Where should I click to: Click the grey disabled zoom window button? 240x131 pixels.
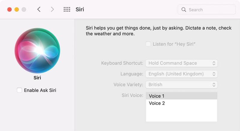pyautogui.click(x=24, y=10)
